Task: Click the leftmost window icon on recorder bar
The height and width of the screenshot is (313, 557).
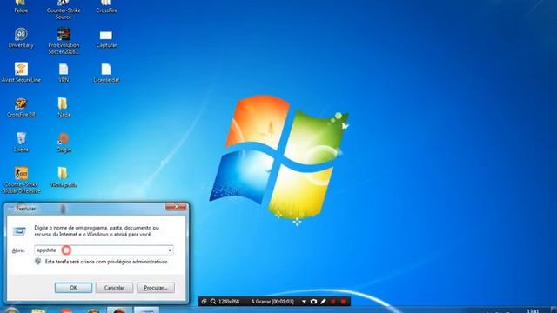Action: coord(204,302)
